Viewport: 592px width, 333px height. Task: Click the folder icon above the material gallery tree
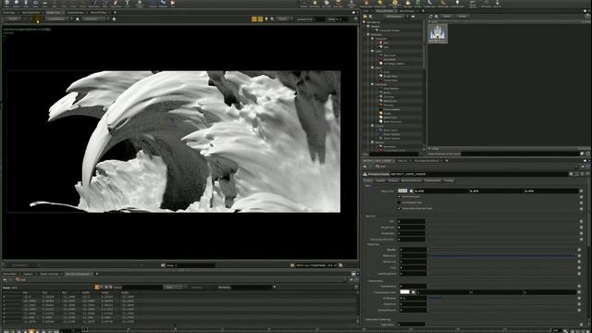pos(365,17)
